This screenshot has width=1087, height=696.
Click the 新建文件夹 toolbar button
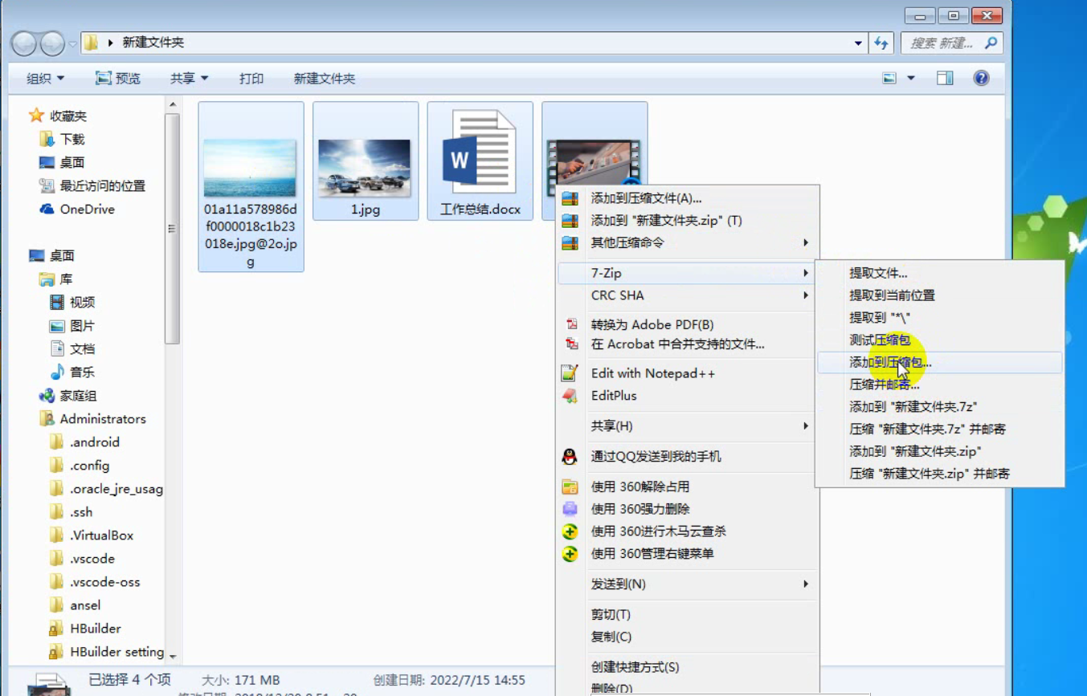click(325, 78)
